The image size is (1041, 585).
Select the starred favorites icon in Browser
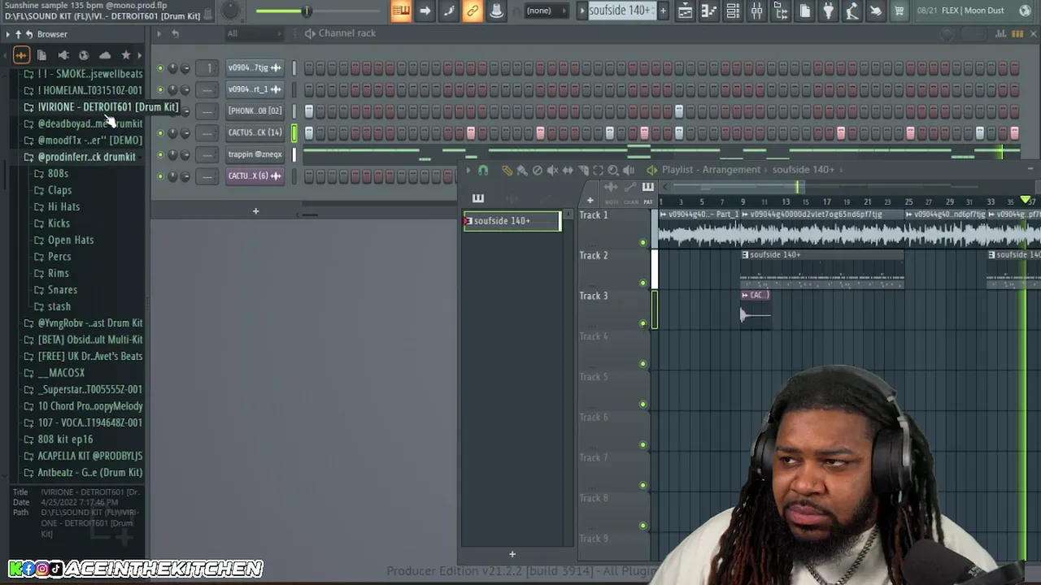tap(126, 55)
